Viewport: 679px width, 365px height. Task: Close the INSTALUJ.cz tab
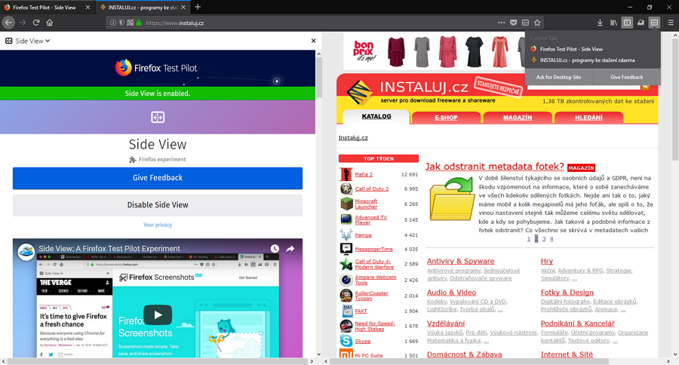(x=183, y=8)
